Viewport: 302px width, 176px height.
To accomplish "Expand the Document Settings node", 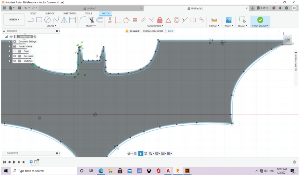I will [x=10, y=42].
